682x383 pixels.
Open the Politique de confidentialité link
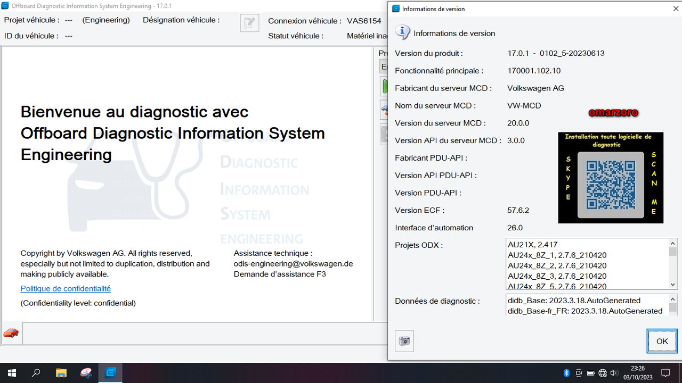tap(66, 288)
